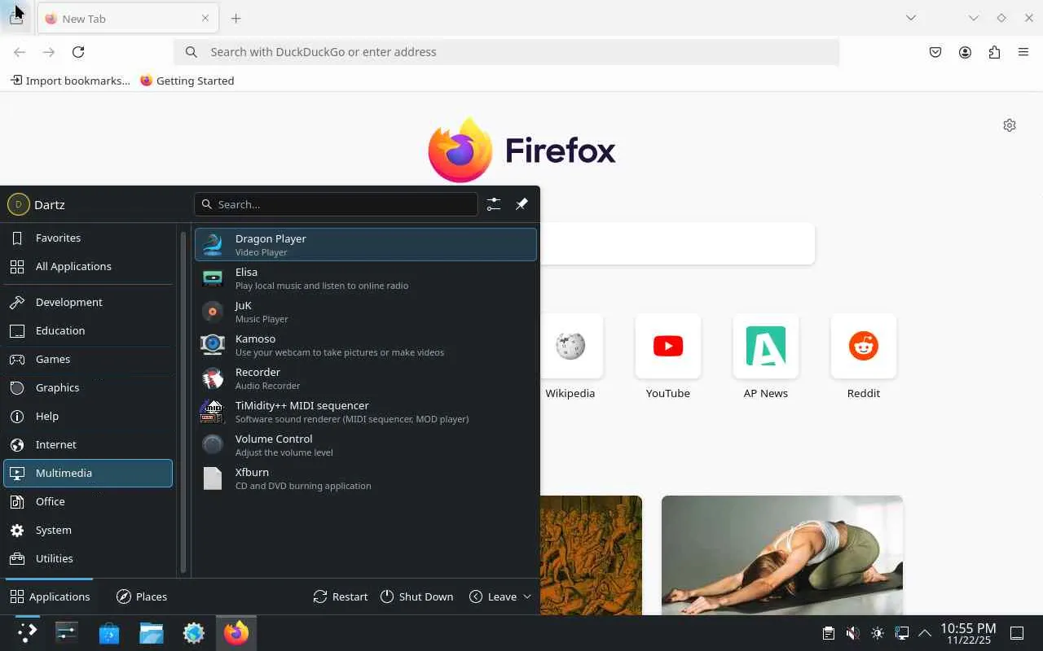Viewport: 1043px width, 651px height.
Task: Click in the launcher Search field
Action: (x=336, y=204)
